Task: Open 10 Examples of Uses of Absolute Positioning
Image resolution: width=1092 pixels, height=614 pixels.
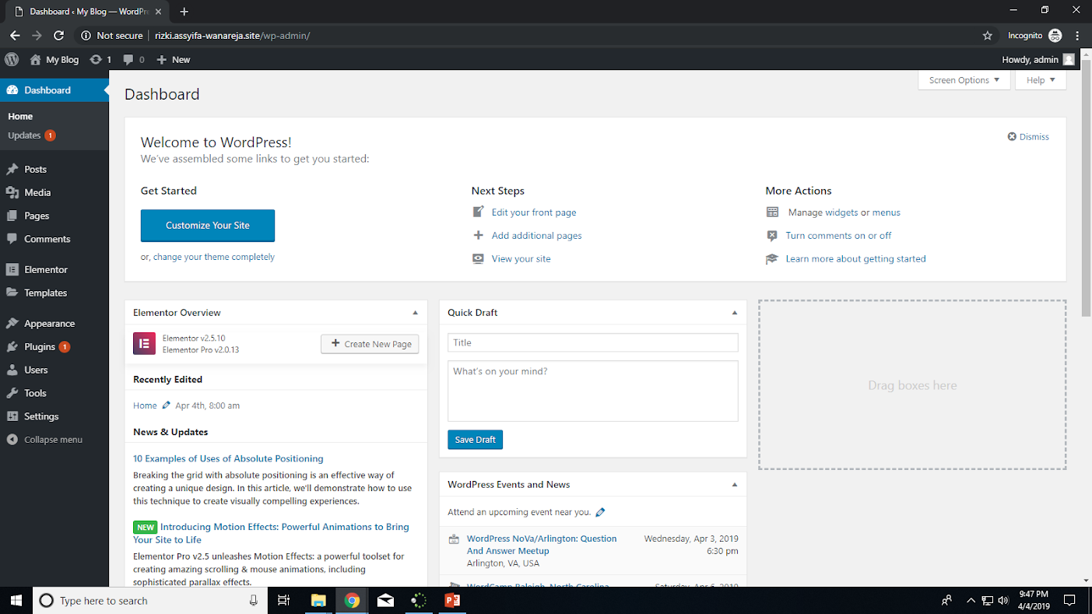Action: coord(228,459)
